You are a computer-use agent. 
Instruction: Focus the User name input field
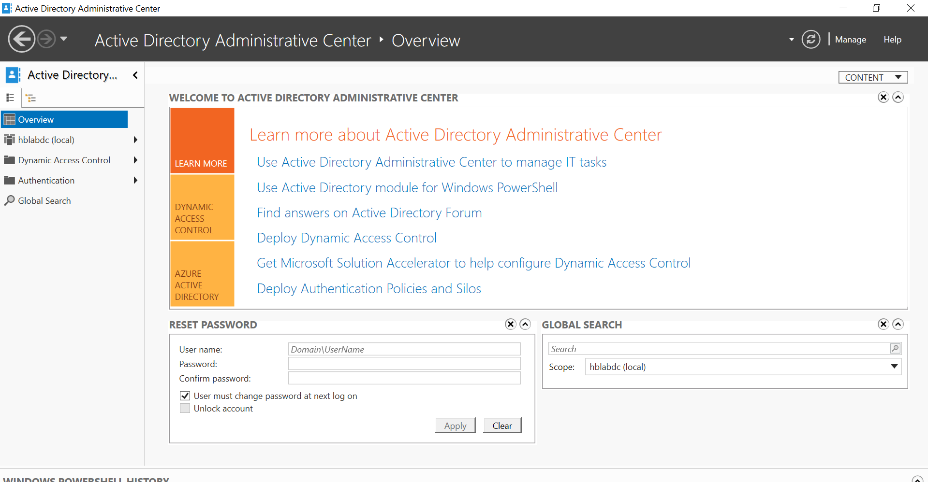(404, 349)
